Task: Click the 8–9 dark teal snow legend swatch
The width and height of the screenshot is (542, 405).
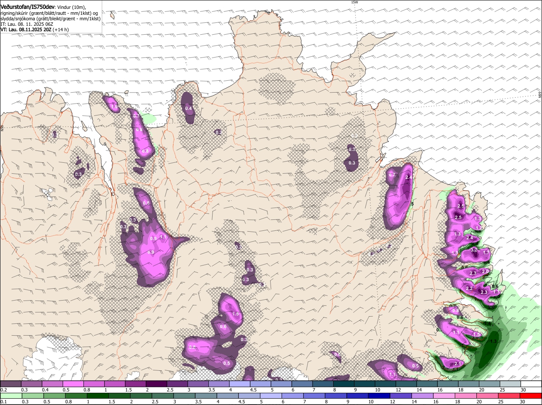Action: pyautogui.click(x=344, y=384)
